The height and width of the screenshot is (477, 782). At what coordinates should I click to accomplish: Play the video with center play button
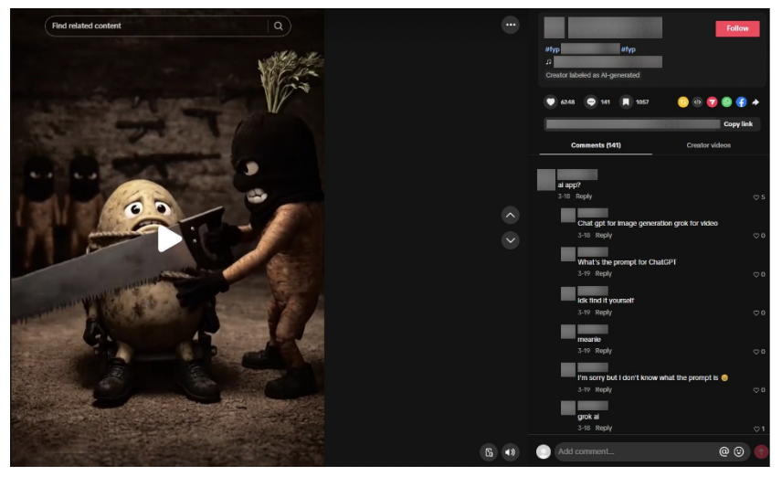coord(169,238)
